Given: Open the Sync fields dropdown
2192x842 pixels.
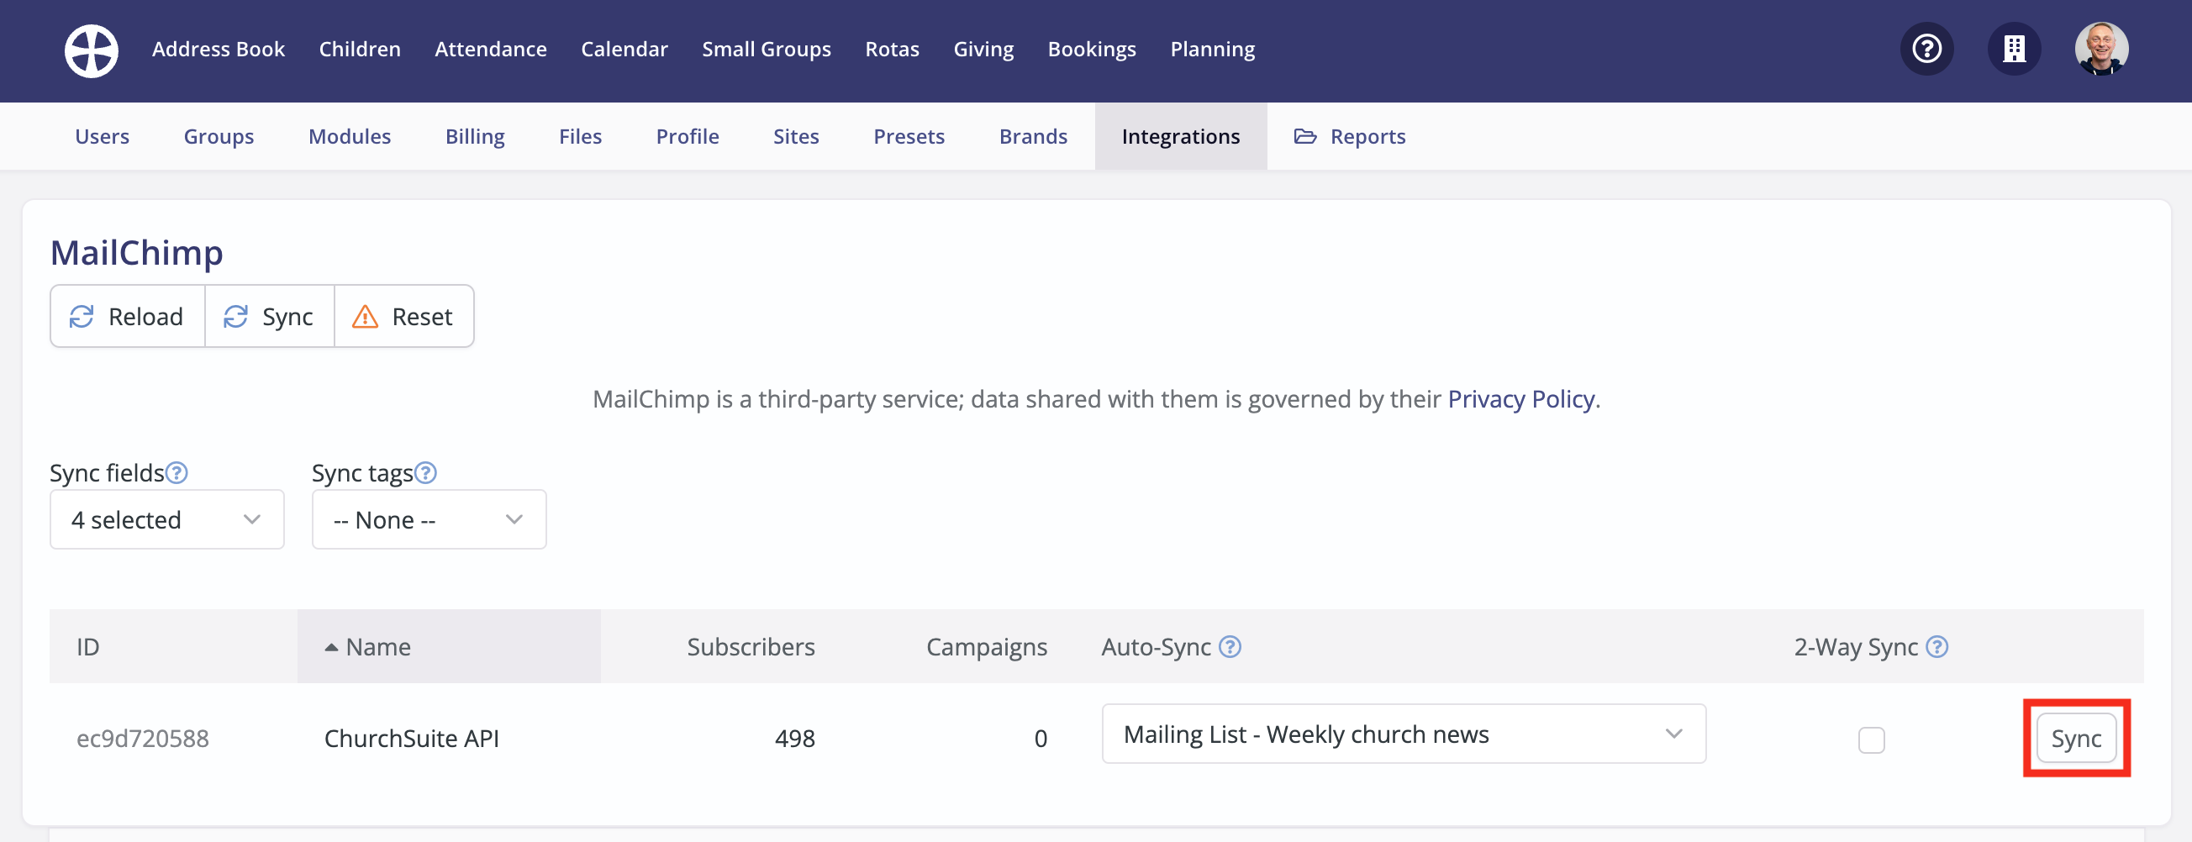Looking at the screenshot, I should (x=166, y=519).
